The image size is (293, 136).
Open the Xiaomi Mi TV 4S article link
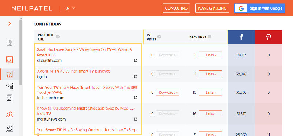click(x=74, y=71)
